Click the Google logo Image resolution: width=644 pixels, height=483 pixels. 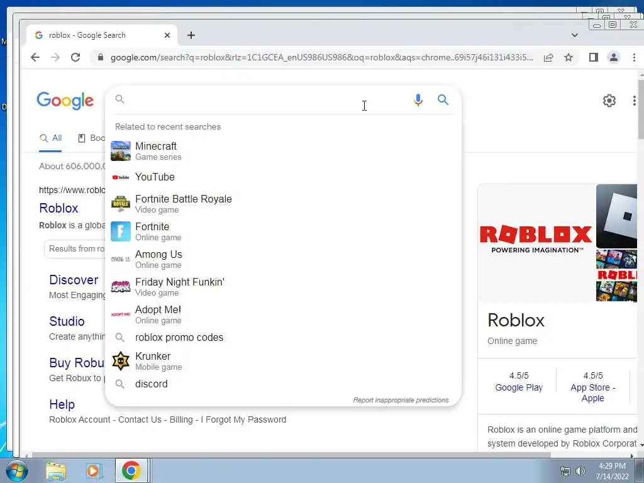point(65,101)
